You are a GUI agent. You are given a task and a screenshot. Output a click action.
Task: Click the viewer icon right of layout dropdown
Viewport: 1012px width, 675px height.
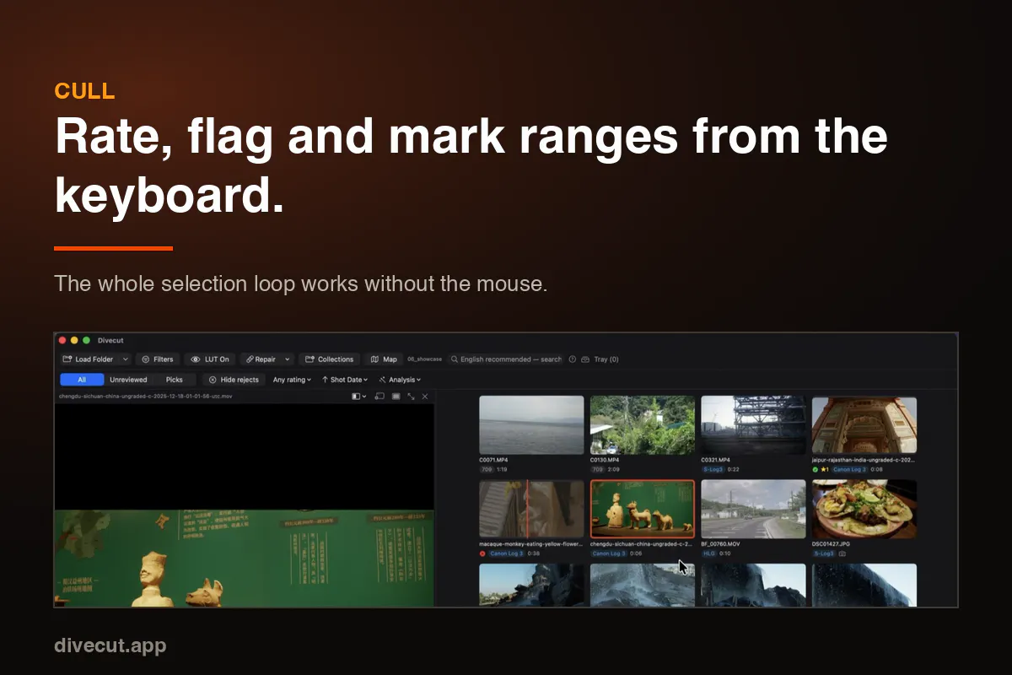point(379,396)
